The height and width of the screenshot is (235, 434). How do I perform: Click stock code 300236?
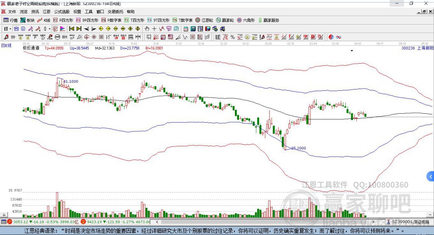(408, 48)
